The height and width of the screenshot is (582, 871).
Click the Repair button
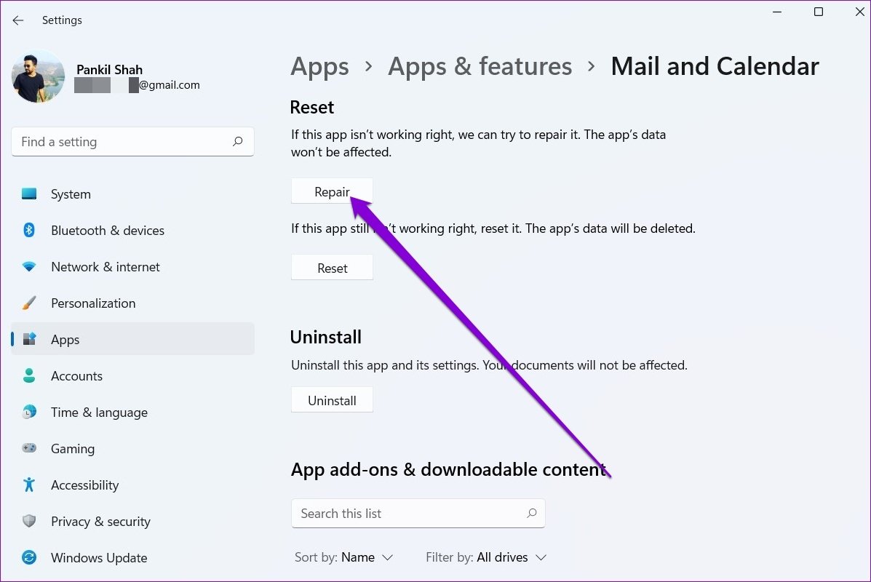pos(332,191)
